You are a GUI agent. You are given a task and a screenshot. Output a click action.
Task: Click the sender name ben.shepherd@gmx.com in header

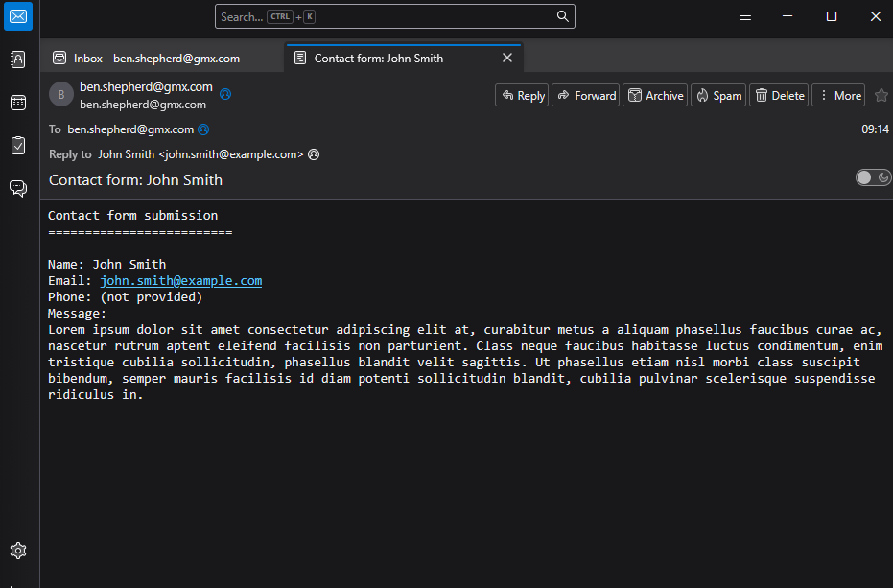146,86
